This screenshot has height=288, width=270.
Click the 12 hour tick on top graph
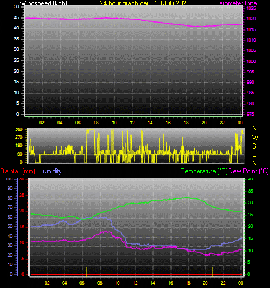[132, 123]
